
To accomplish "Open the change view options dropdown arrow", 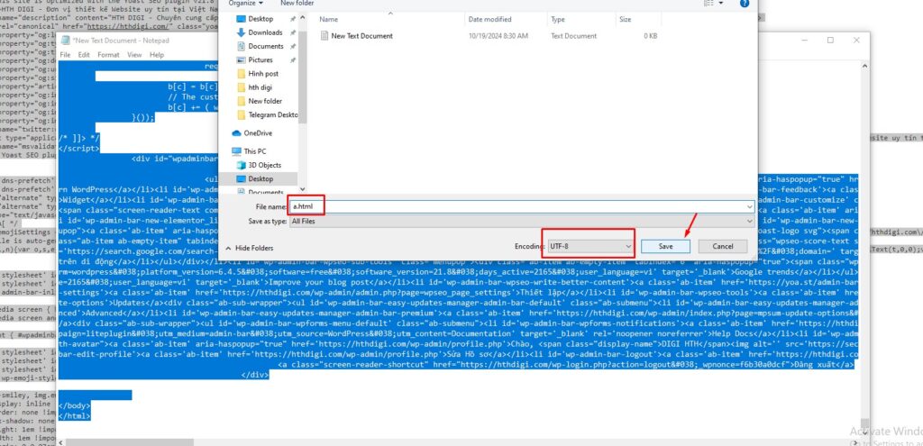I will pyautogui.click(x=721, y=4).
